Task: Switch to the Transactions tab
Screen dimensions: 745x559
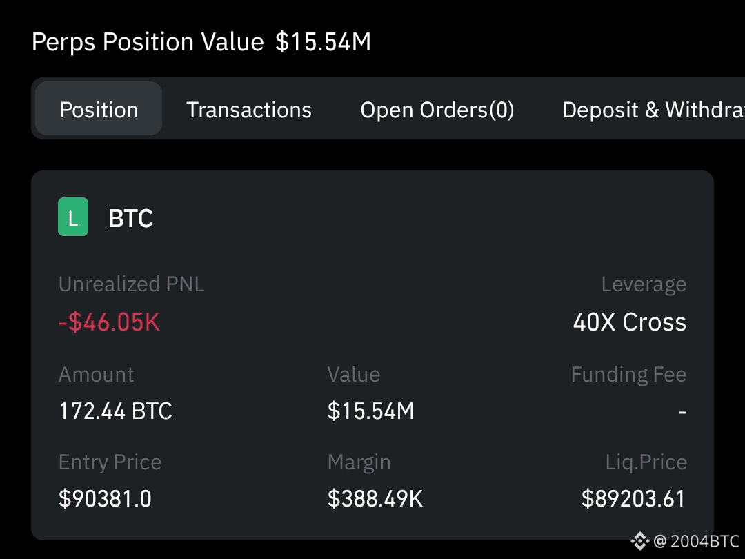Action: (249, 109)
